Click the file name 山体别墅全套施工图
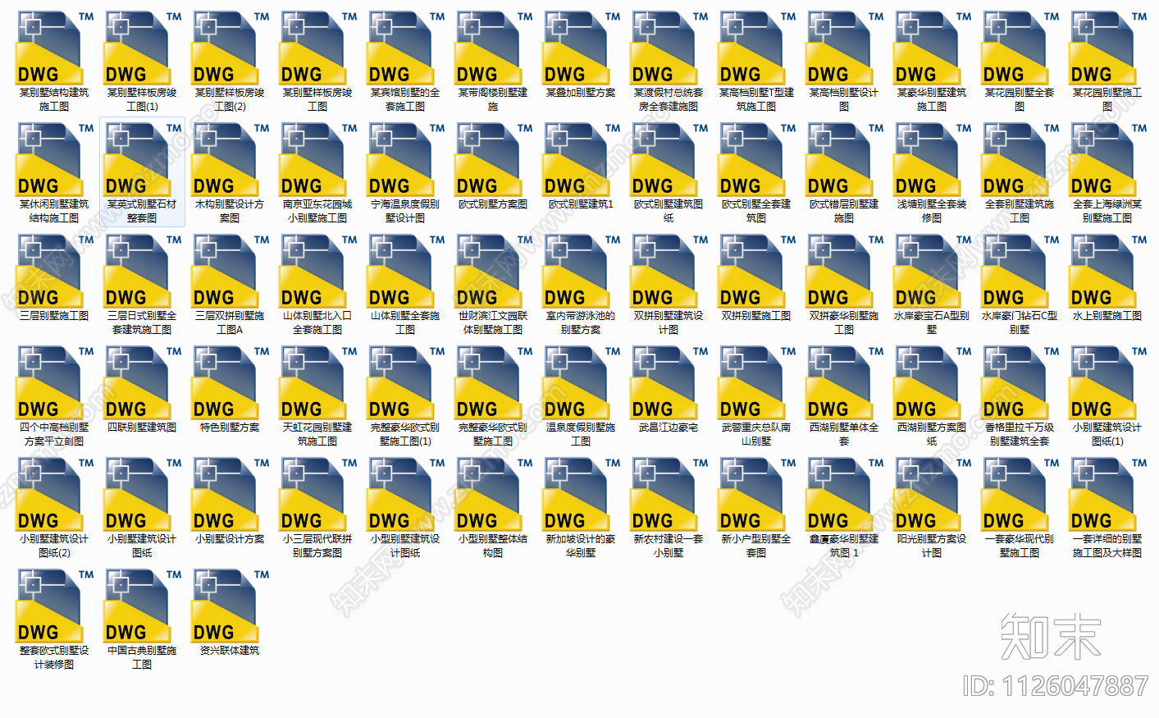 (405, 322)
